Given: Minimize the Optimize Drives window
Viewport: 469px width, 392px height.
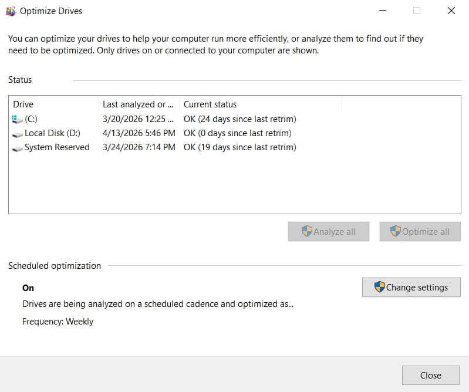Looking at the screenshot, I should tap(383, 11).
